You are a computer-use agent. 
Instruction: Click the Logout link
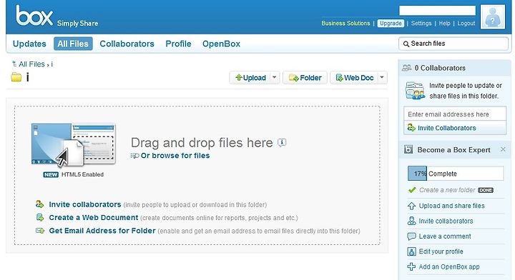[466, 24]
